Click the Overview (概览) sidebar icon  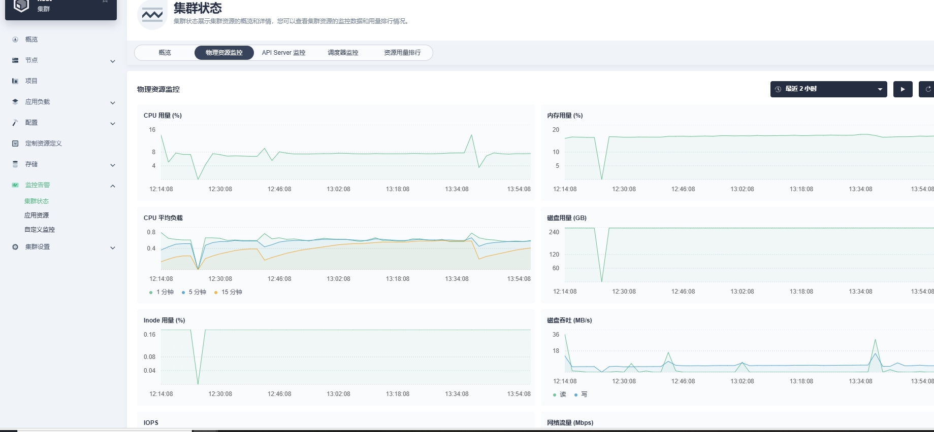coord(15,40)
